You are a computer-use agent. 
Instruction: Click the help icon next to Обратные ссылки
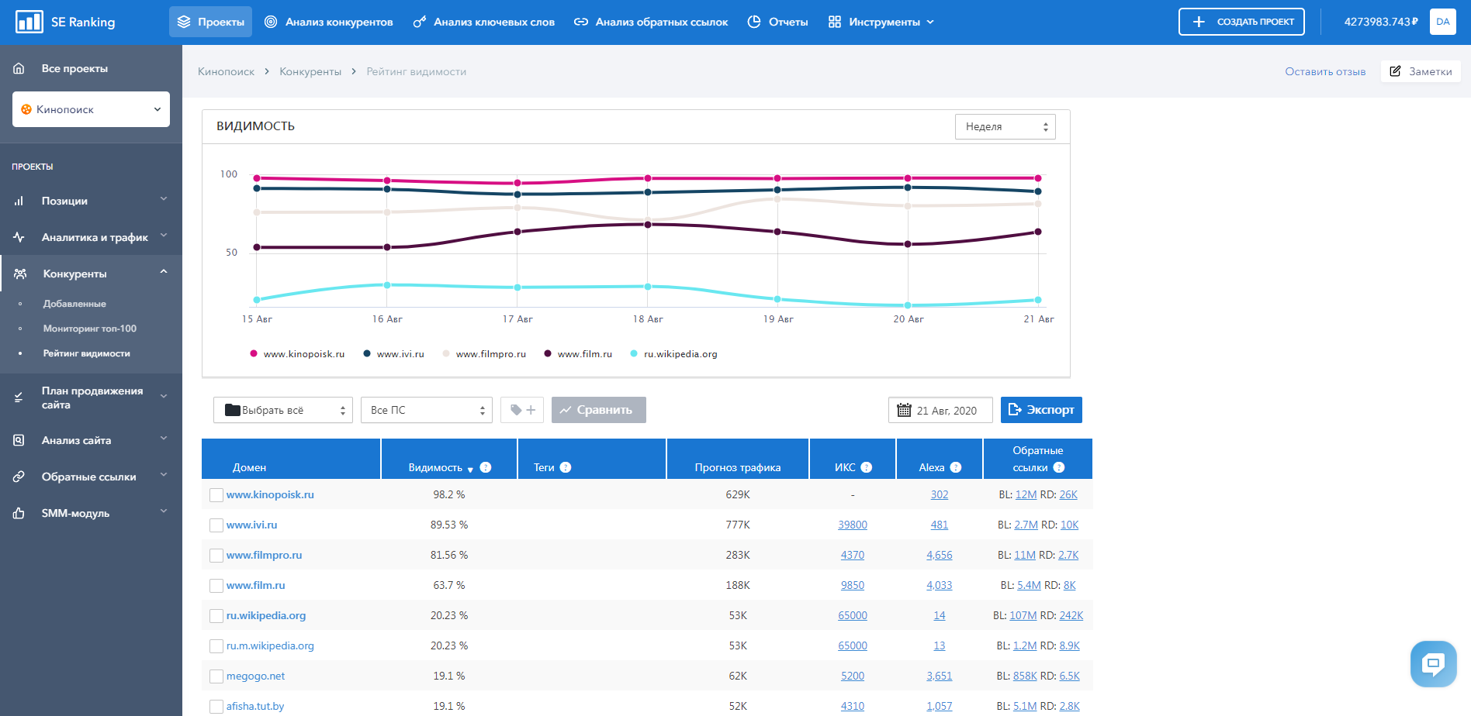pyautogui.click(x=1059, y=467)
